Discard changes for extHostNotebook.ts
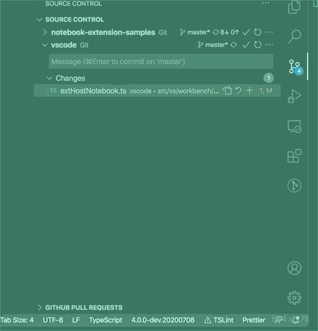This screenshot has height=331, width=318. (238, 91)
